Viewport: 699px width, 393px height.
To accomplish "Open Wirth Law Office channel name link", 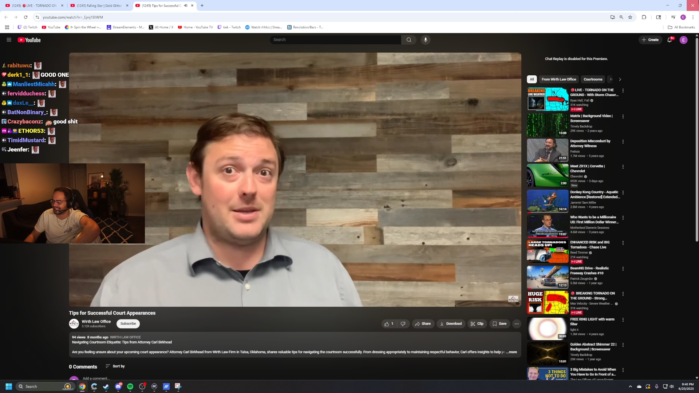I will 96,321.
